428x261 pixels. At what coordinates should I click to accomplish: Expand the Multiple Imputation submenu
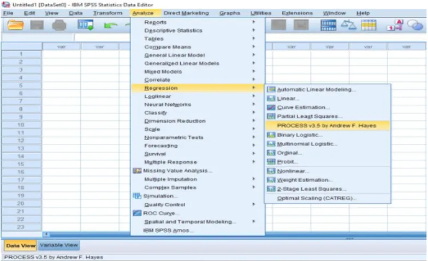coord(198,179)
